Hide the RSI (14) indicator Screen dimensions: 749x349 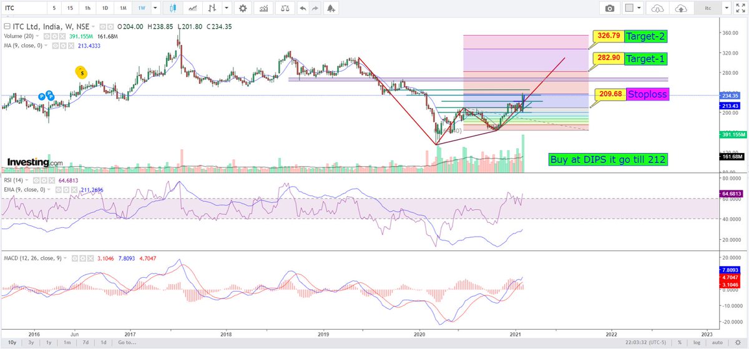pyautogui.click(x=36, y=180)
